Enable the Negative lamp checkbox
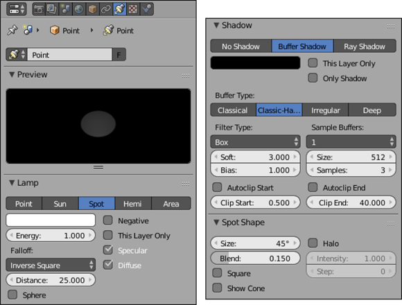 click(x=108, y=220)
